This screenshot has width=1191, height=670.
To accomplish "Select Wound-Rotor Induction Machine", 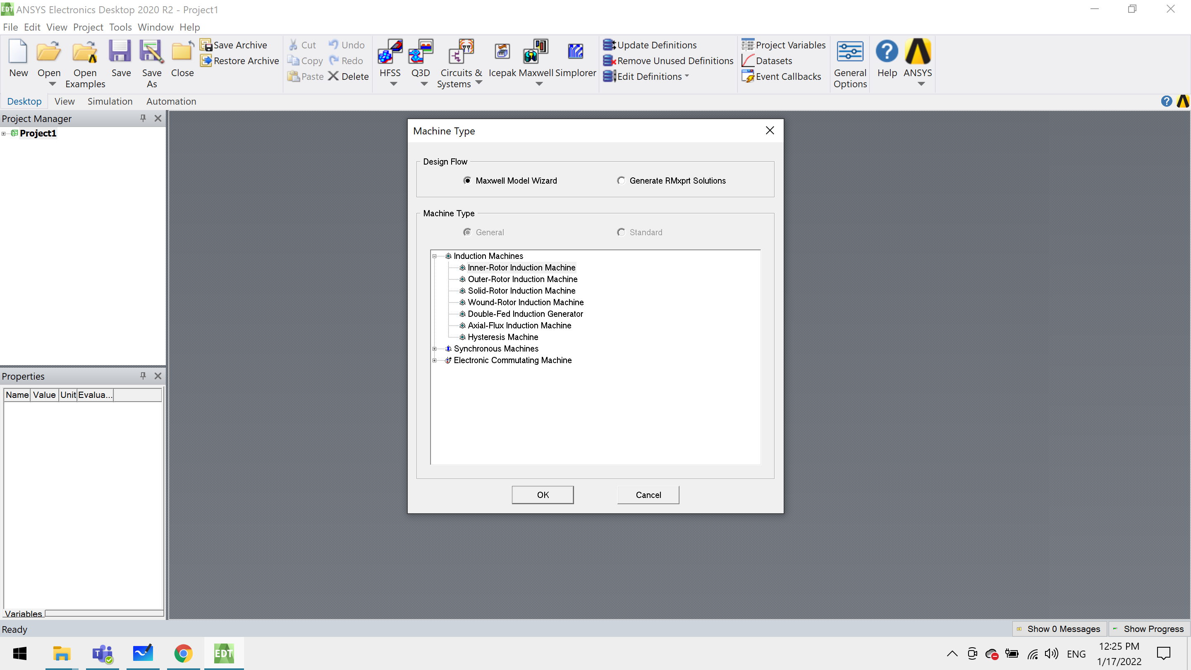I will click(526, 302).
